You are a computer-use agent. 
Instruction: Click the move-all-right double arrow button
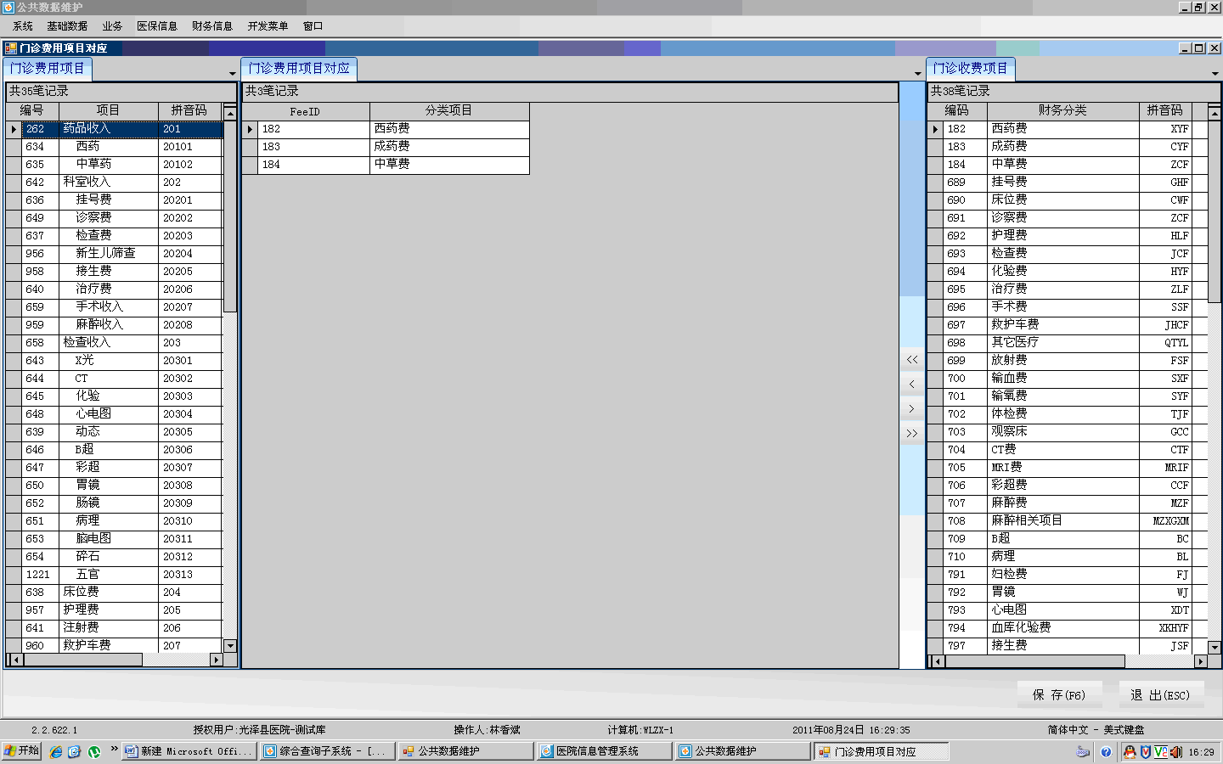(912, 434)
